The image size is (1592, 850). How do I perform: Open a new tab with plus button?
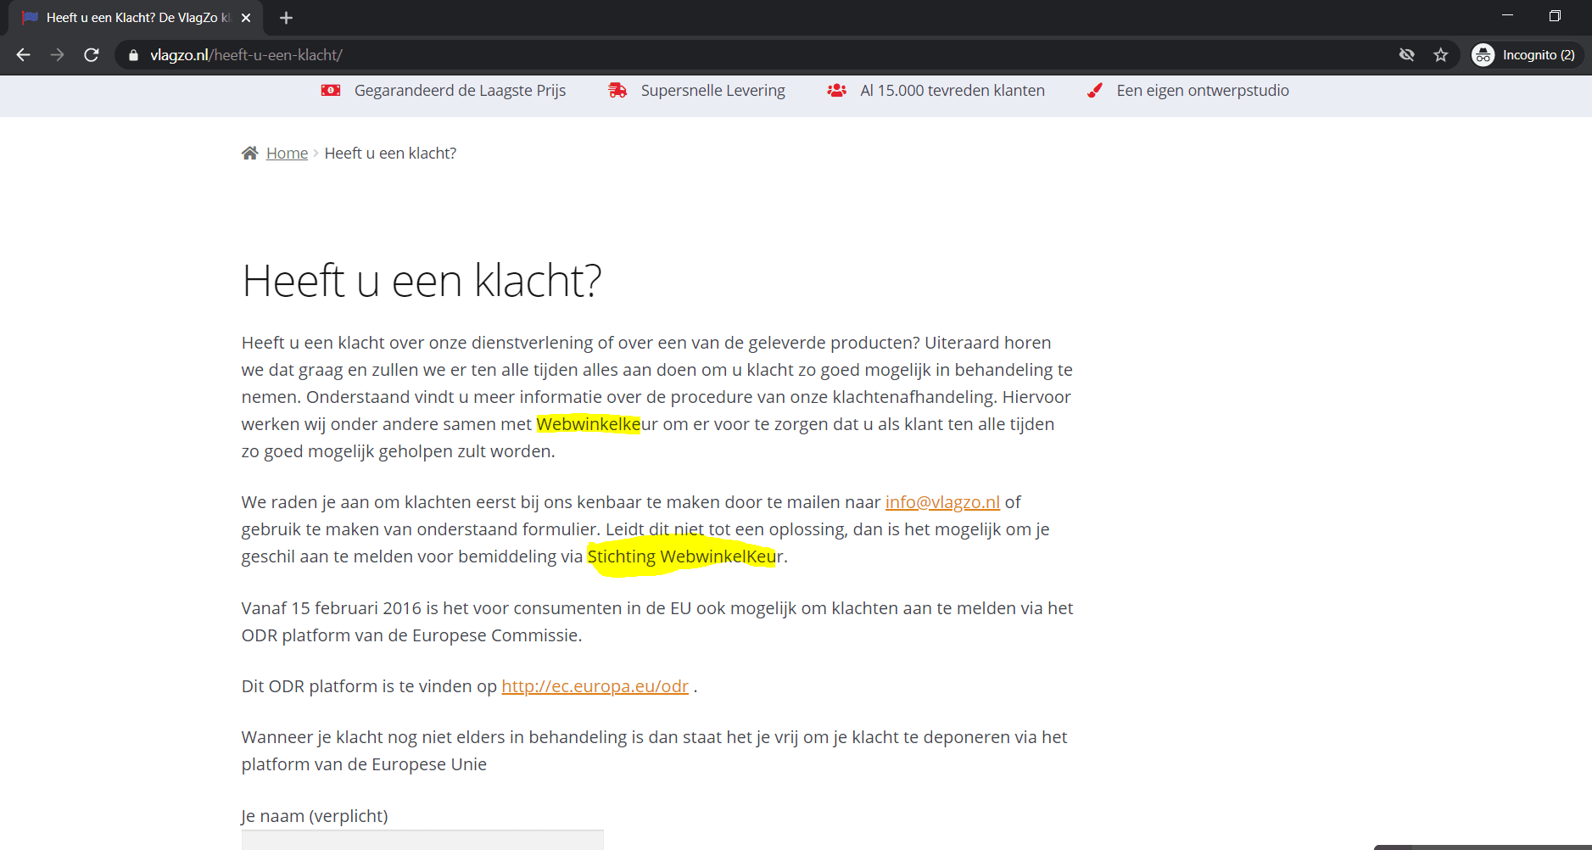tap(286, 18)
